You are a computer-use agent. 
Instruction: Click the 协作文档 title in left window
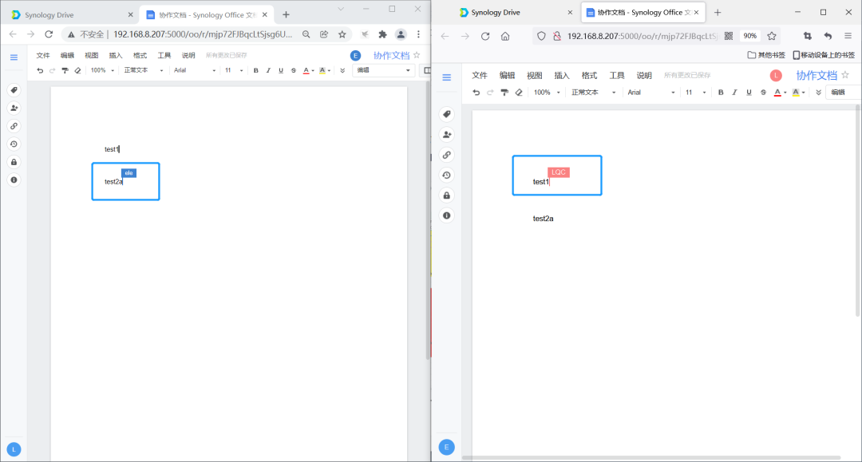(x=391, y=56)
